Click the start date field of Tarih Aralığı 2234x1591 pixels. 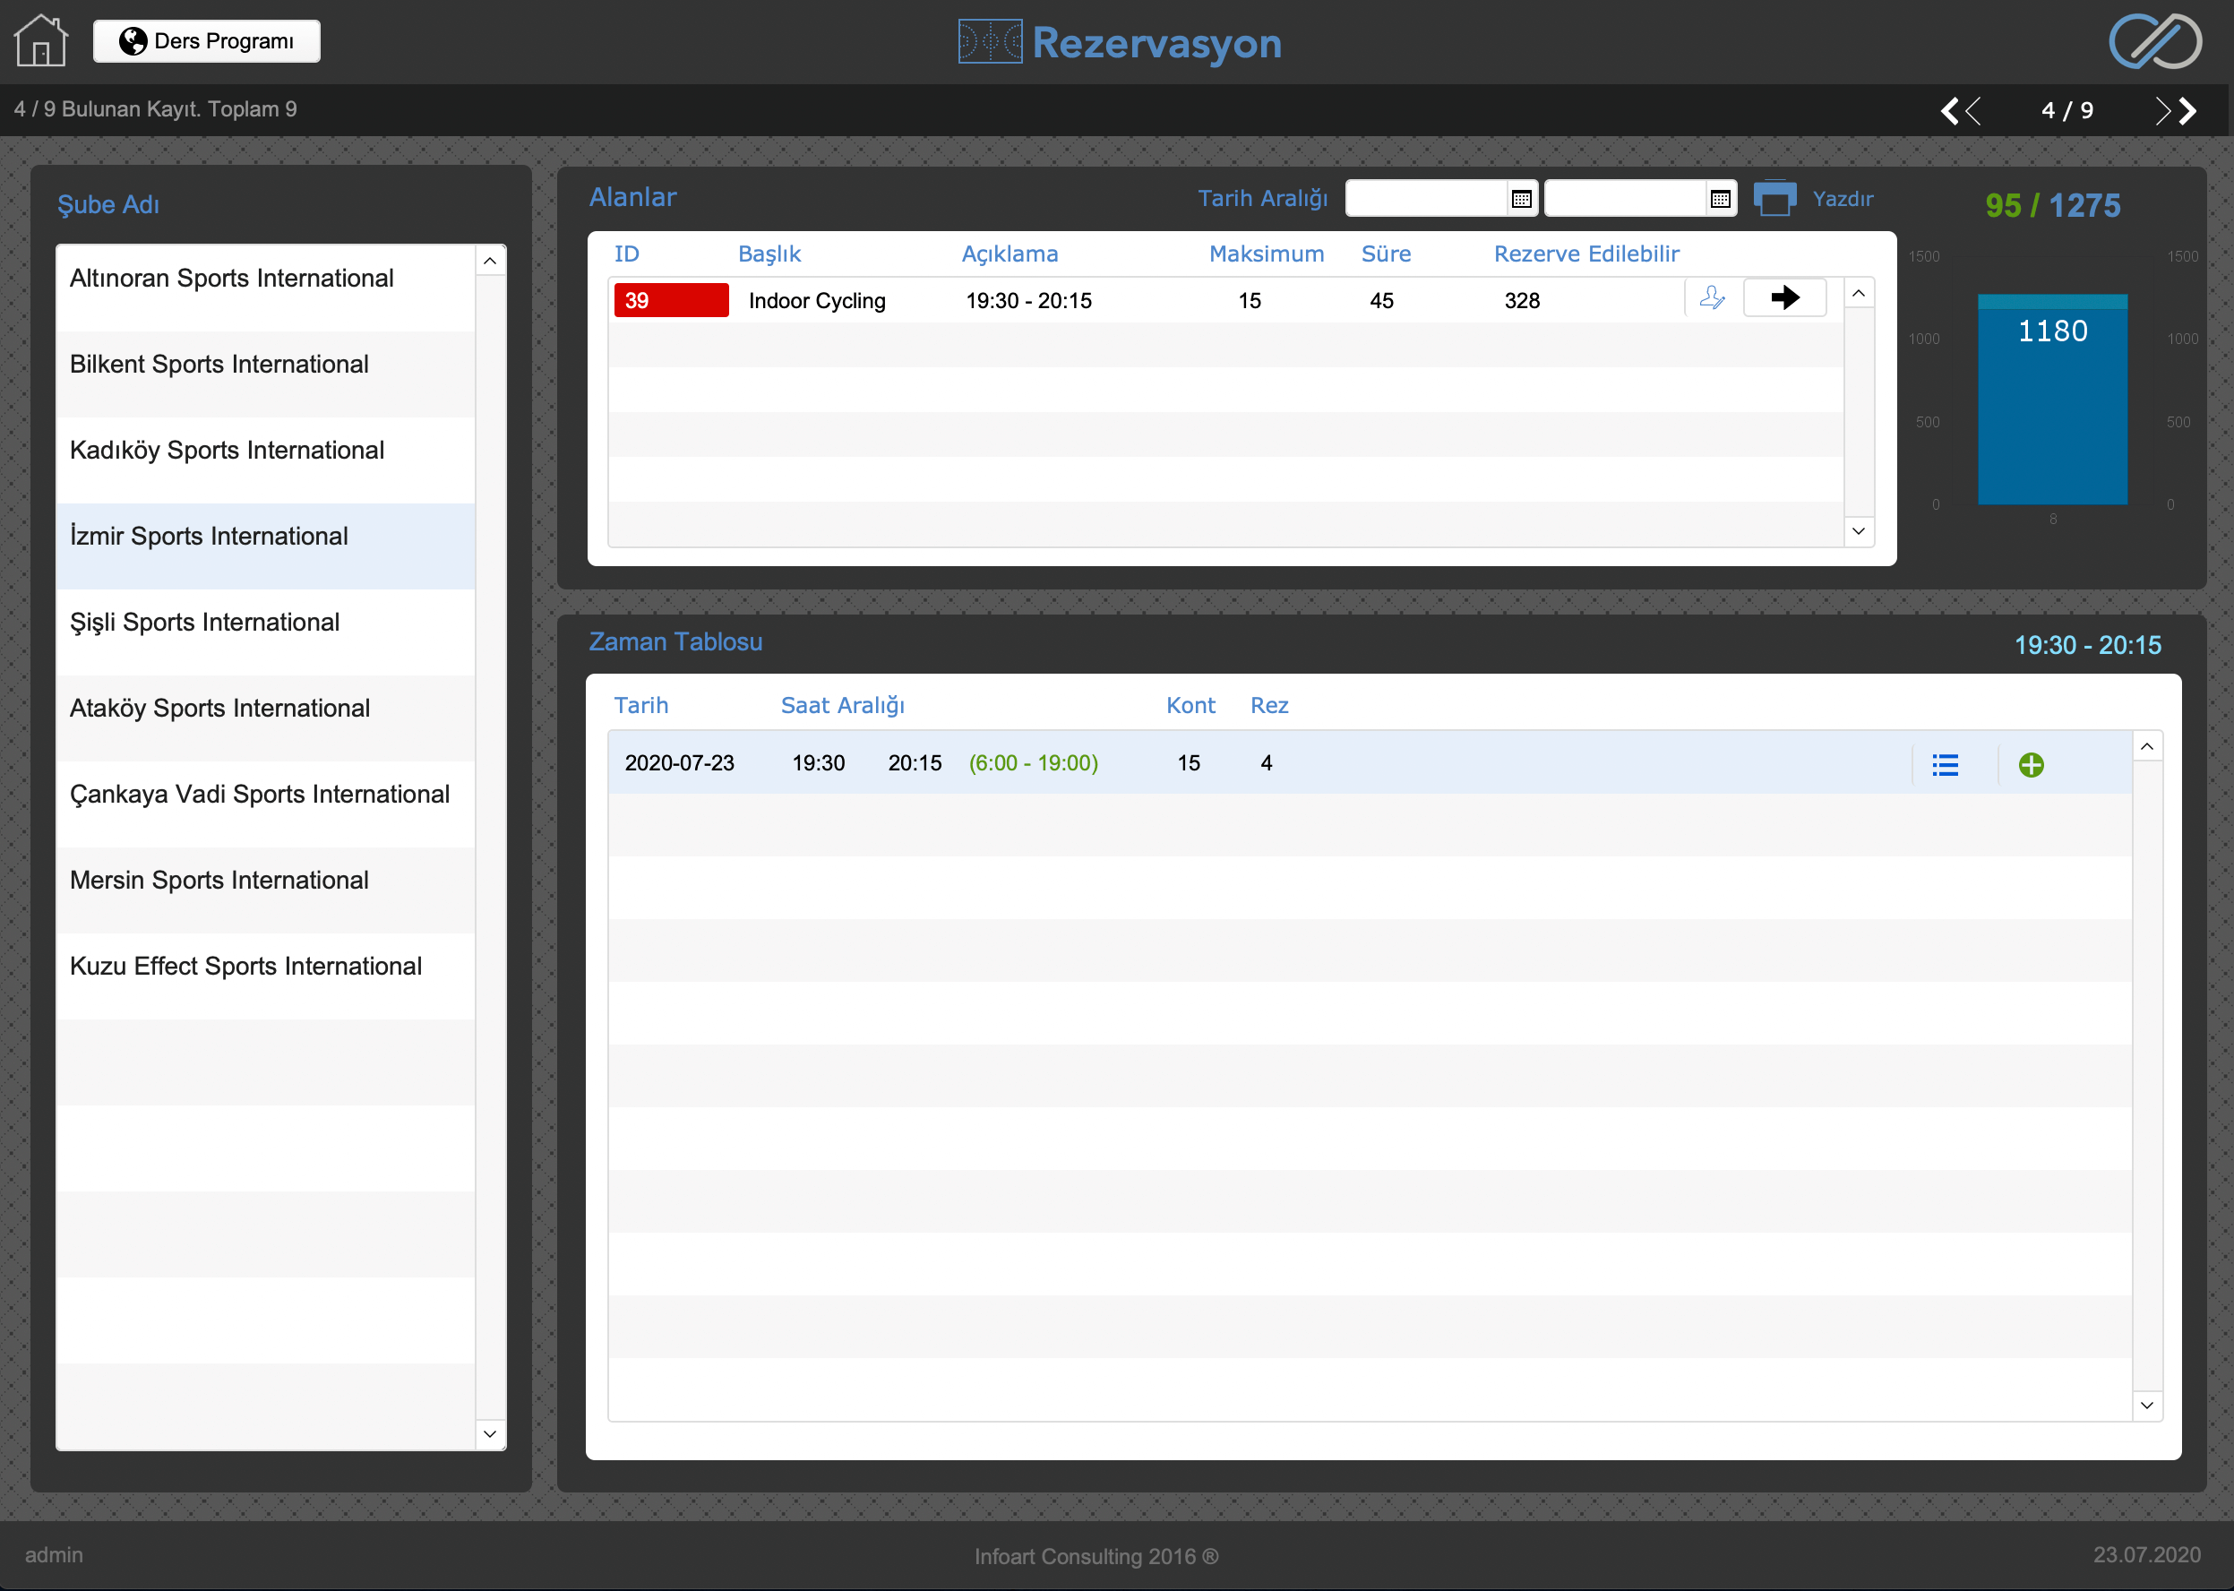tap(1426, 199)
